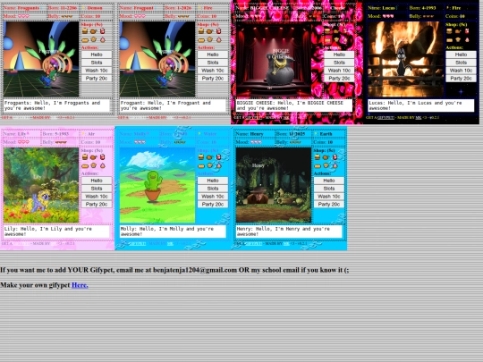This screenshot has height=362, width=483.
Task: Buy the soda can in Lily's shop
Action: [102, 157]
